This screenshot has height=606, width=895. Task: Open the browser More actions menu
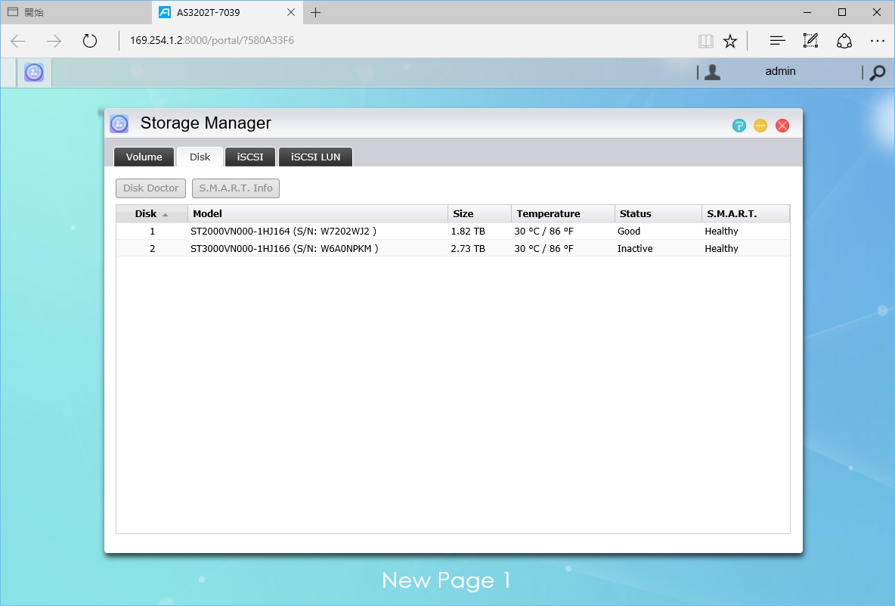coord(878,41)
